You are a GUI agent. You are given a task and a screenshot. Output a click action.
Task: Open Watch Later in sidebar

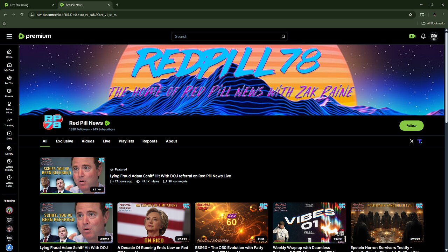pos(9,181)
